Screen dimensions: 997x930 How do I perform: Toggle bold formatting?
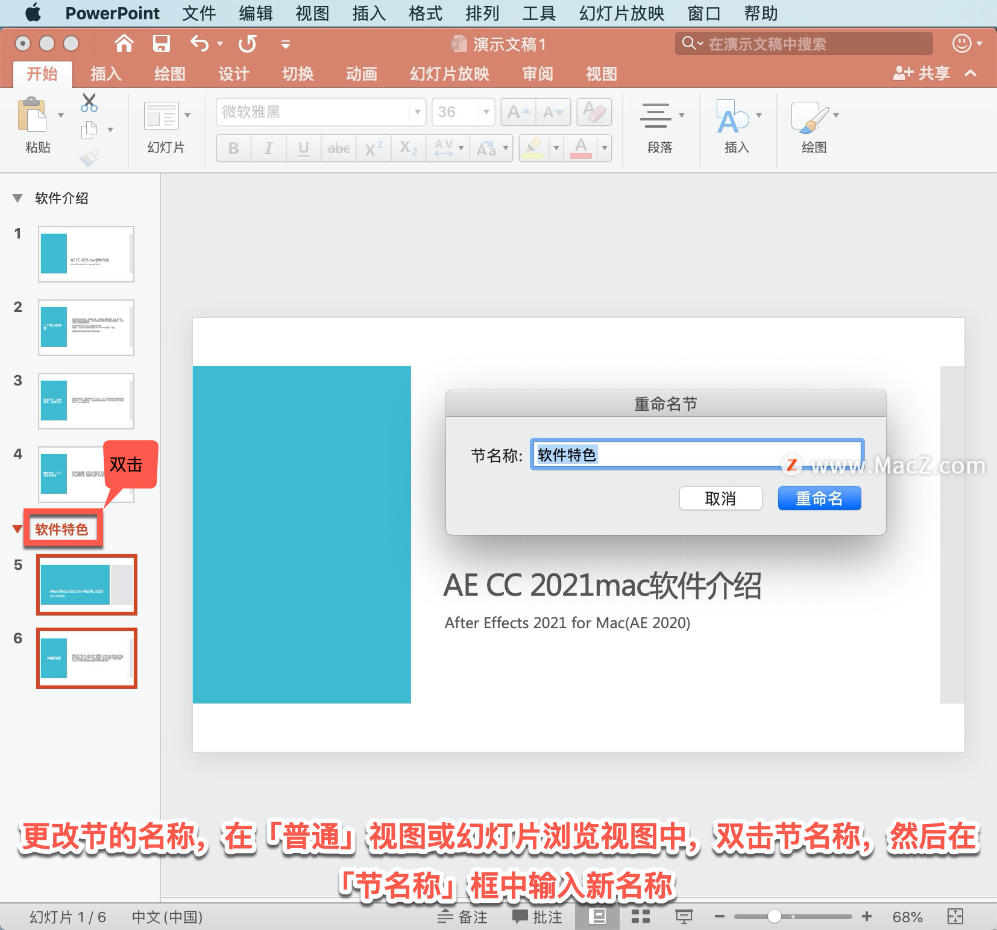click(x=234, y=148)
